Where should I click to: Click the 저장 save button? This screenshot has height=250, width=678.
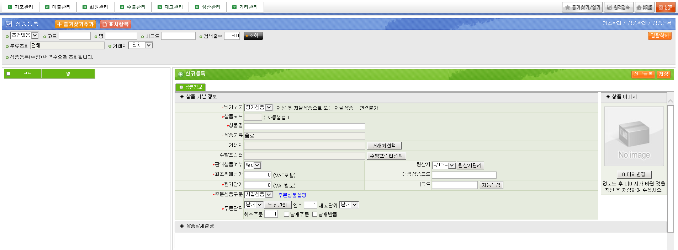point(663,74)
